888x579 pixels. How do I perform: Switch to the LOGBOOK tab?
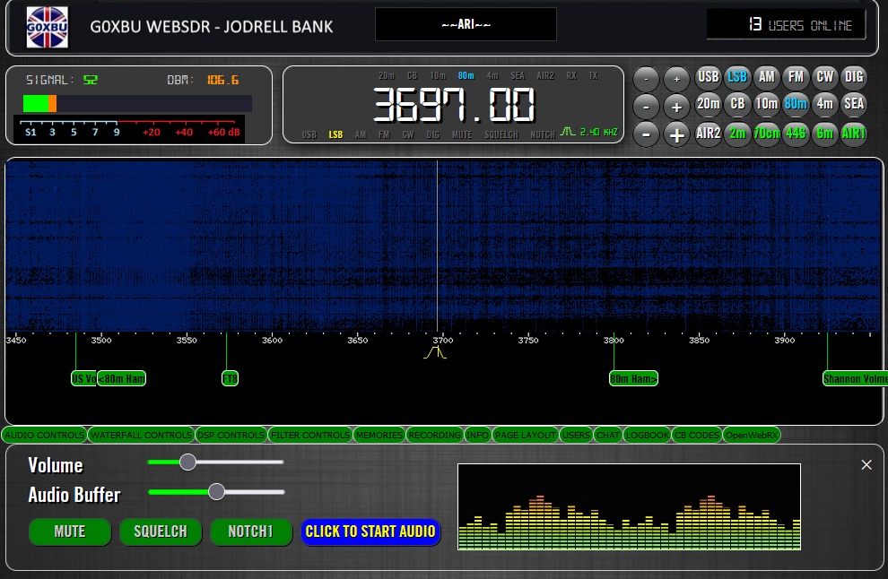(647, 436)
